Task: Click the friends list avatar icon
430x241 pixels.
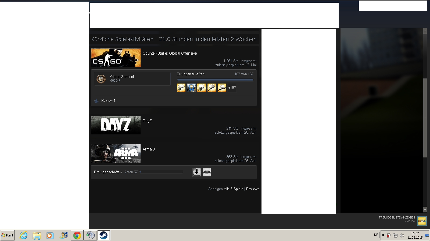Action: point(422,221)
